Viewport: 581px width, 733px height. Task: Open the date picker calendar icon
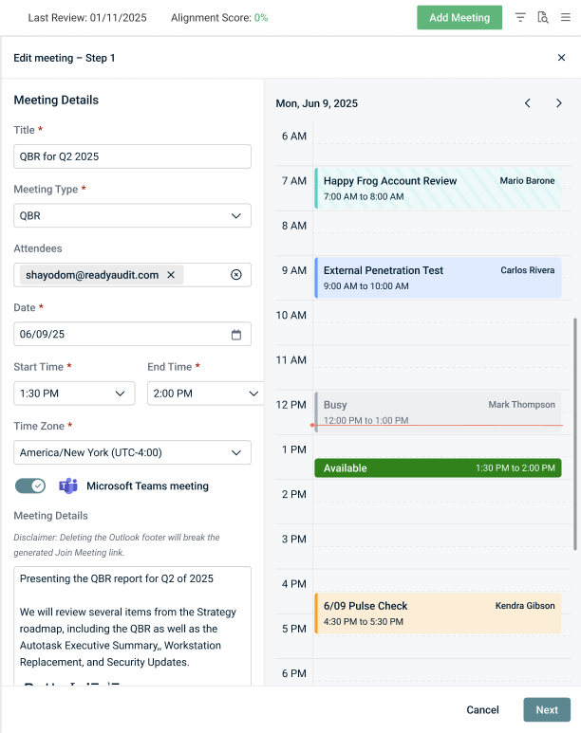pos(236,335)
